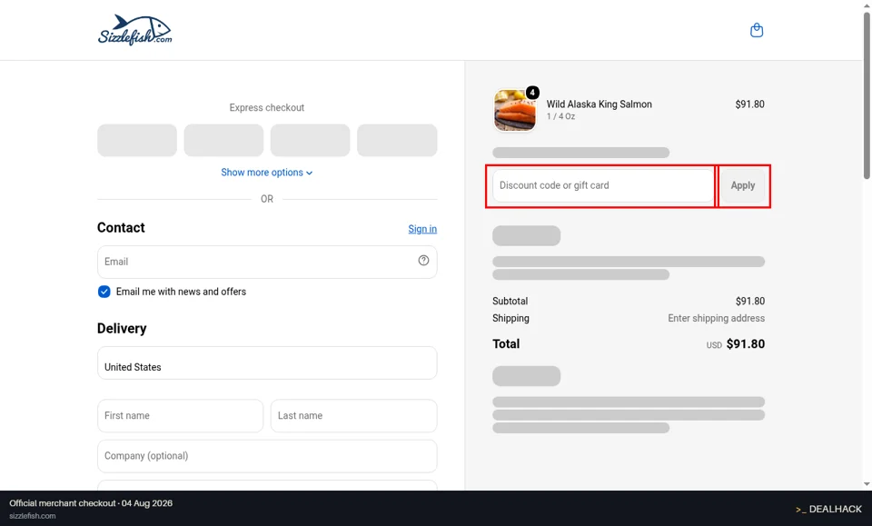Open the shopping bag cart icon
872x526 pixels.
[757, 30]
